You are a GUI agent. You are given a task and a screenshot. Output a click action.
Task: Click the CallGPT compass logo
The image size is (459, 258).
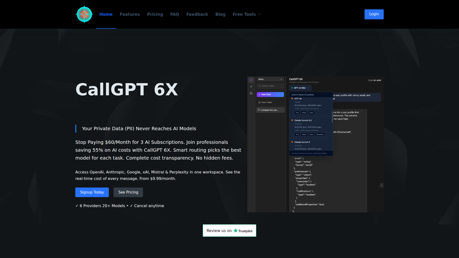click(x=84, y=14)
